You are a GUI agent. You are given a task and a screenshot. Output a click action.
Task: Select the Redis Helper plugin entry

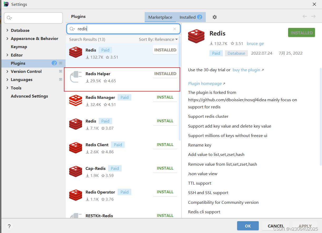click(x=122, y=79)
